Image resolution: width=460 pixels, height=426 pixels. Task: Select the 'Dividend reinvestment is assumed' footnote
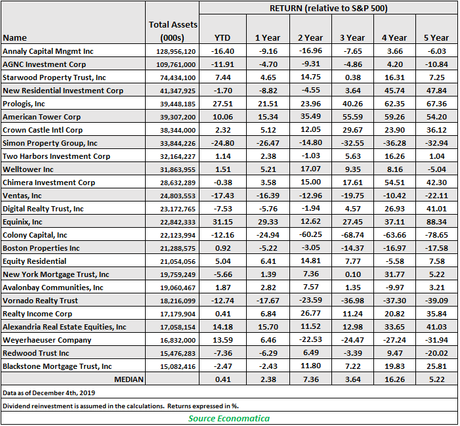point(121,406)
